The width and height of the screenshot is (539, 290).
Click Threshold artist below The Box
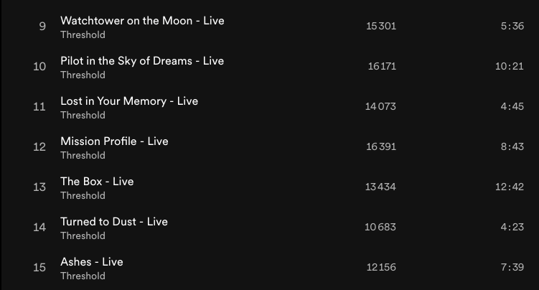(83, 195)
